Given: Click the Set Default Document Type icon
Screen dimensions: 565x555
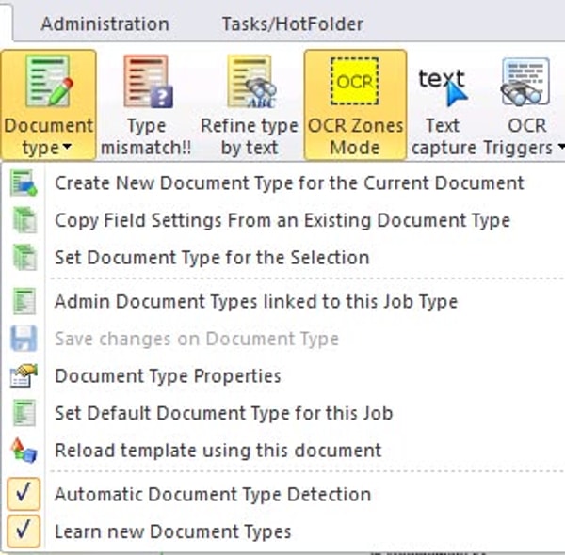Looking at the screenshot, I should pyautogui.click(x=24, y=413).
